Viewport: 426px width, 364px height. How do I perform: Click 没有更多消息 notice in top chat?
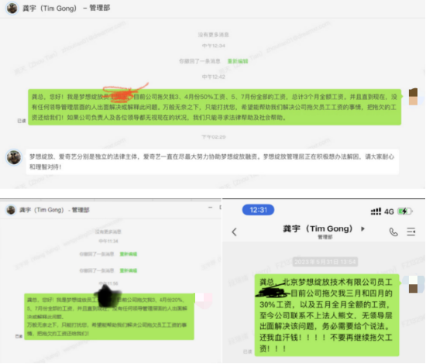pyautogui.click(x=213, y=35)
